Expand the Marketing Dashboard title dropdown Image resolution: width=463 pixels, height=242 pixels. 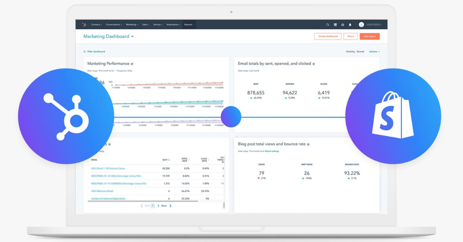click(x=132, y=37)
